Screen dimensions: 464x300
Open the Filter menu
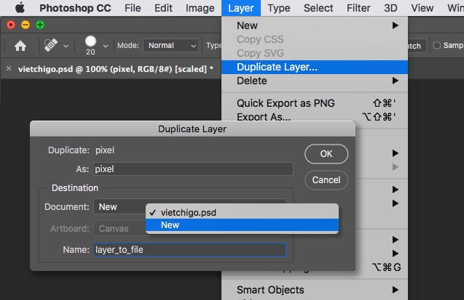pos(358,9)
